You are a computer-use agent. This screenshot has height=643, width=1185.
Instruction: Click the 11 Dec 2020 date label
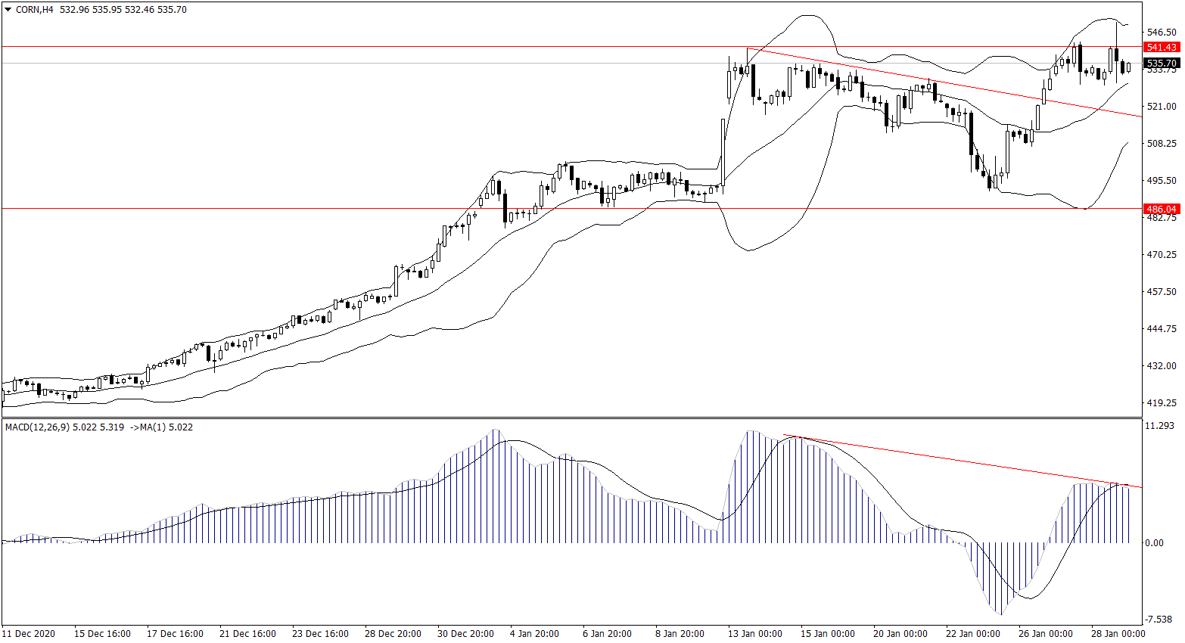[x=29, y=633]
